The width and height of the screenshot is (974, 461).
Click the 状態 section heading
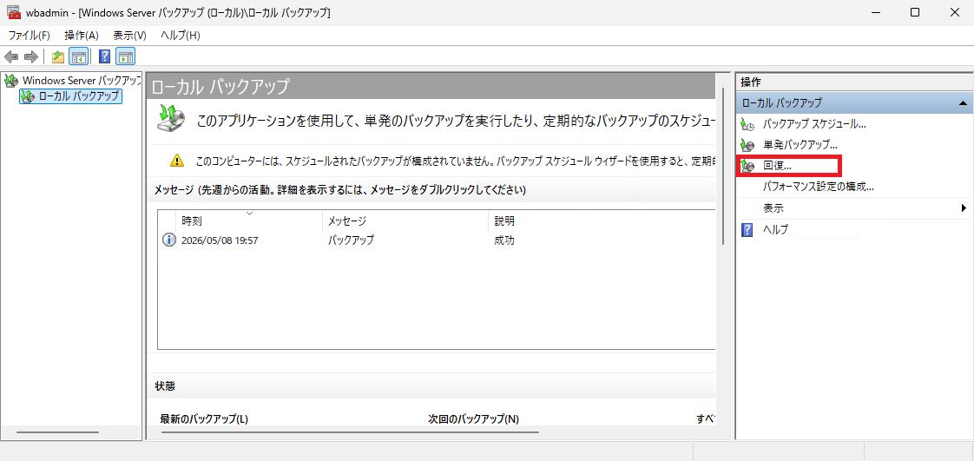(165, 386)
